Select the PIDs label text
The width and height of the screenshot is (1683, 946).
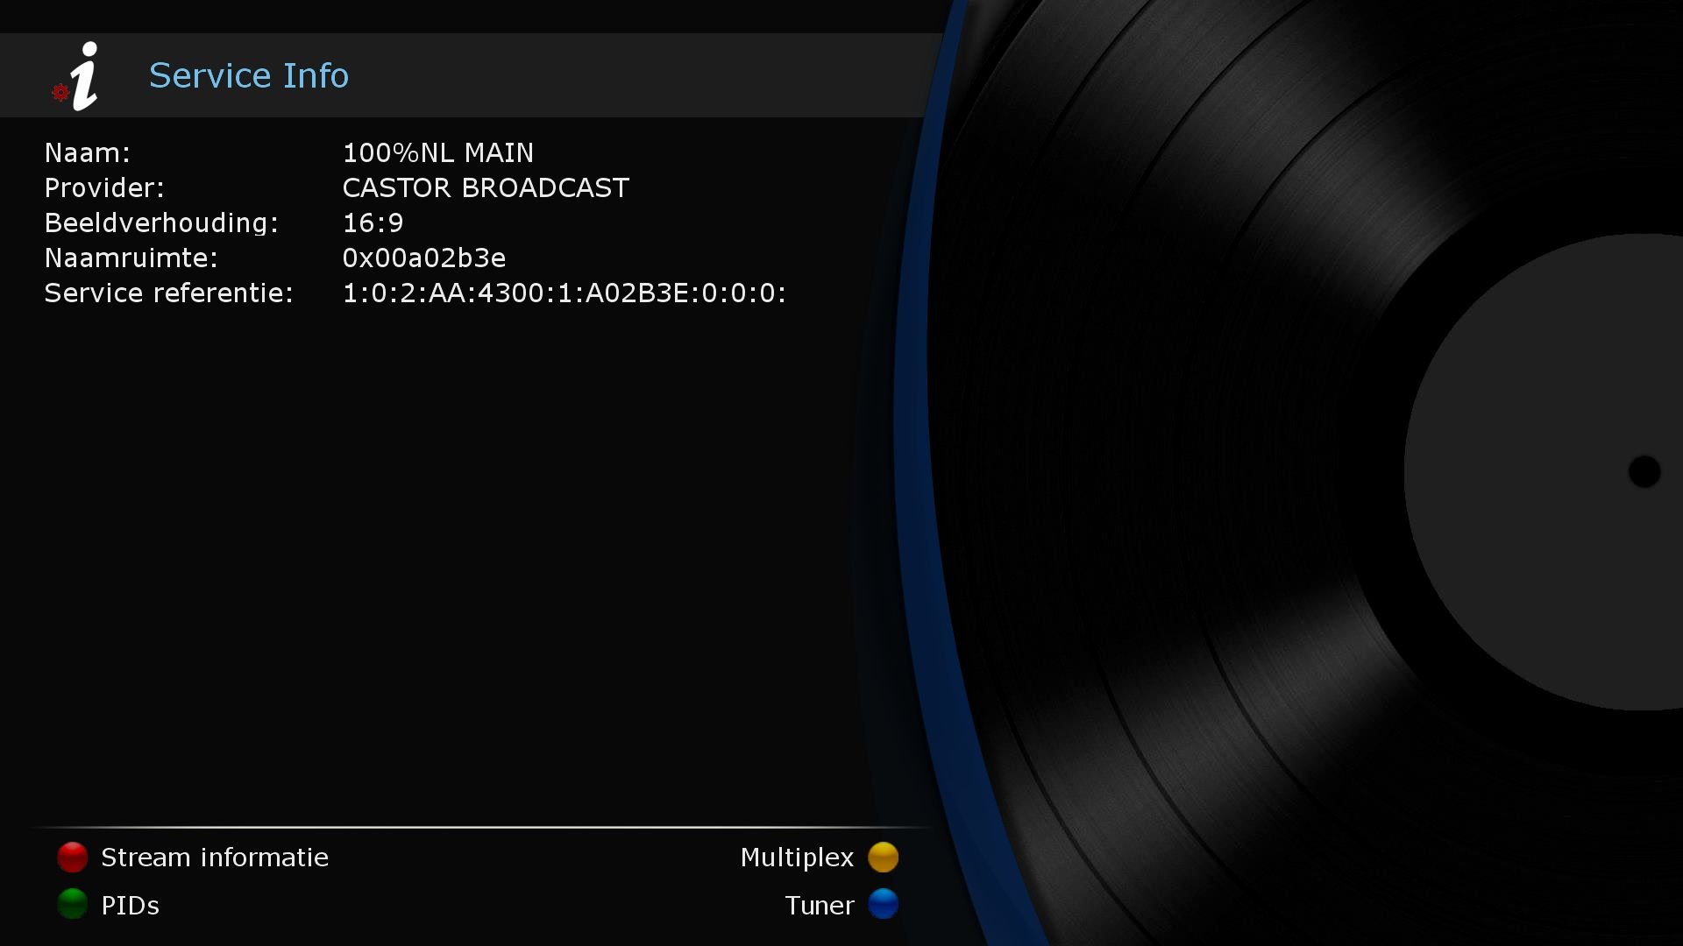tap(129, 905)
